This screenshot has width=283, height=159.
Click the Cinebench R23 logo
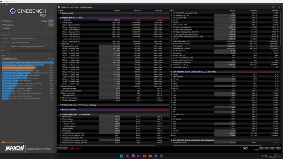click(28, 13)
